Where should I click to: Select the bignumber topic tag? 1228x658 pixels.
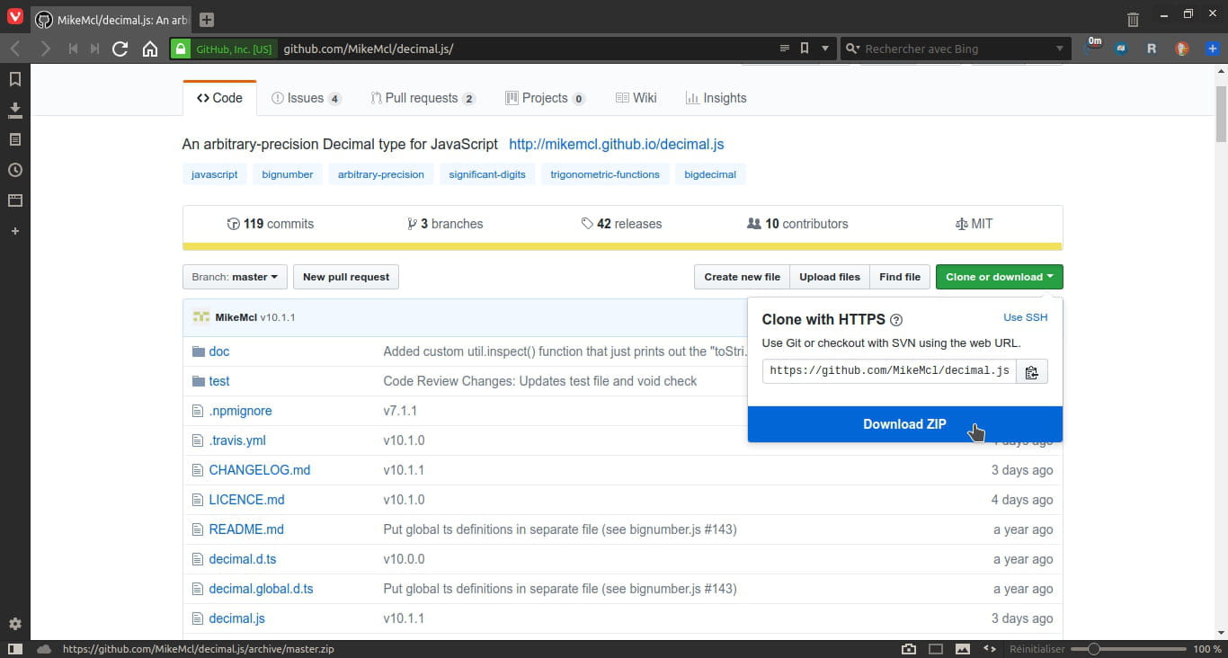coord(288,174)
